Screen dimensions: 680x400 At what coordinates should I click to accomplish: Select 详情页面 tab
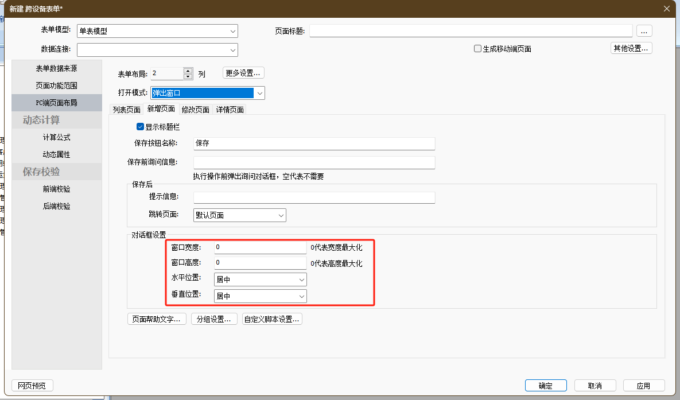click(230, 110)
